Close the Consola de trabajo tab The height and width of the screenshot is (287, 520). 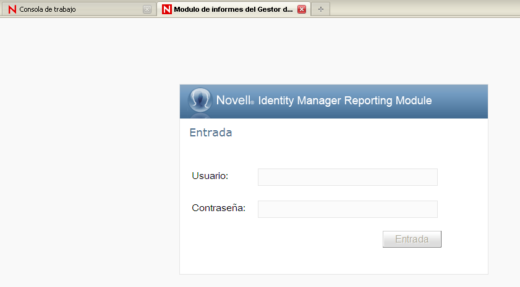tap(147, 9)
